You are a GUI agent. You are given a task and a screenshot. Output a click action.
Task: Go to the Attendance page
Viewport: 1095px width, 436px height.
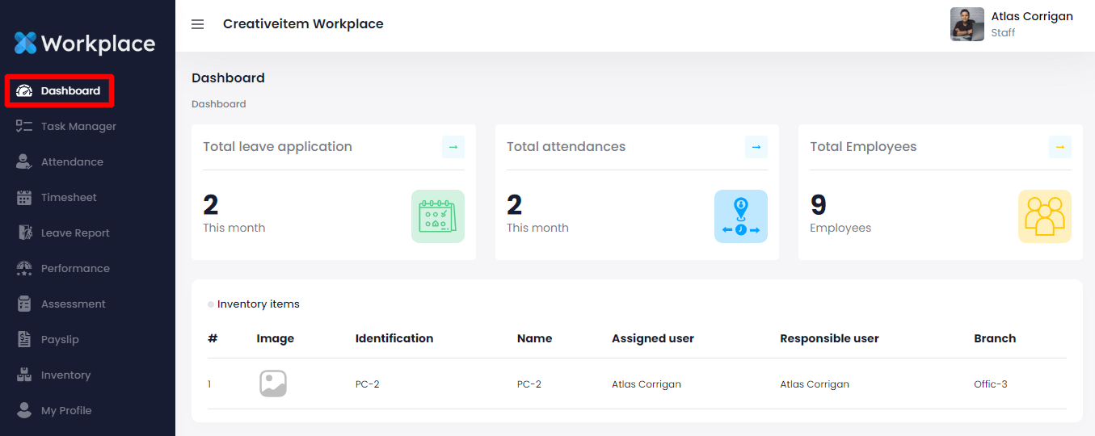pos(72,162)
